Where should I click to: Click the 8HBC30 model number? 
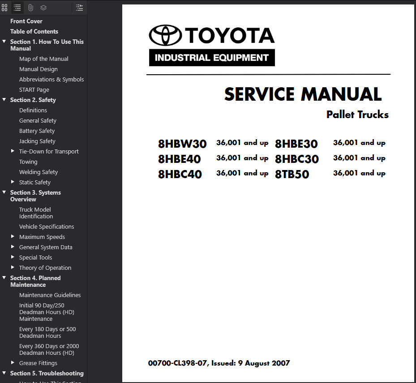tap(296, 159)
